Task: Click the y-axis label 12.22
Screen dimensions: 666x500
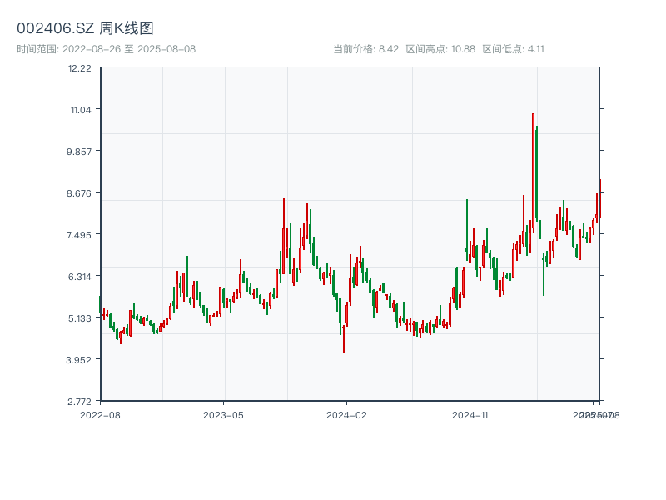Action: (x=79, y=68)
